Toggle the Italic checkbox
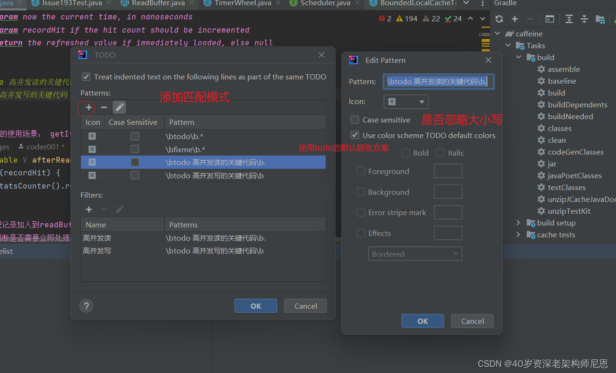 click(440, 153)
